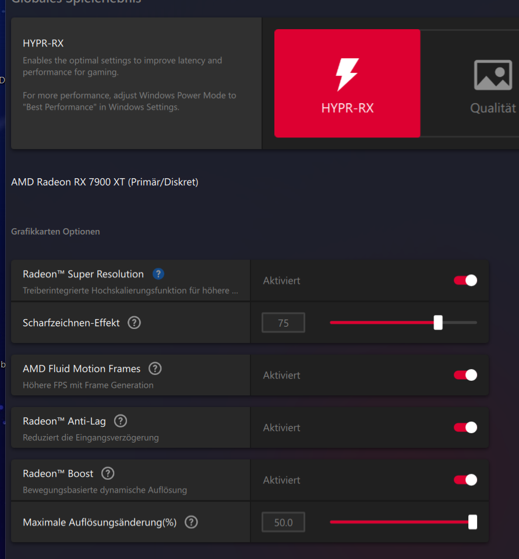This screenshot has width=519, height=559.
Task: Click the Maximale Auflösungsänderung slider handle
Action: pos(472,522)
